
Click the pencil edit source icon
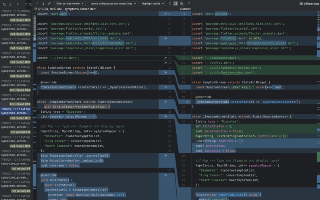point(49,4)
